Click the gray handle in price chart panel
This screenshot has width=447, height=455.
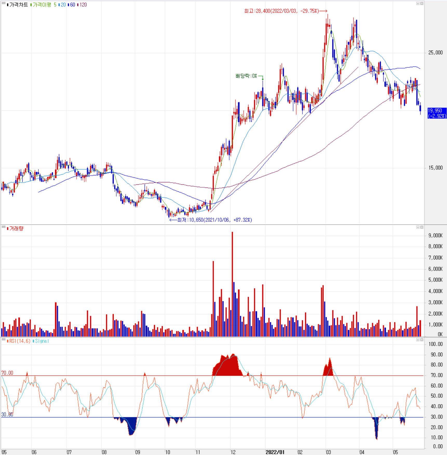[x=3, y=3]
